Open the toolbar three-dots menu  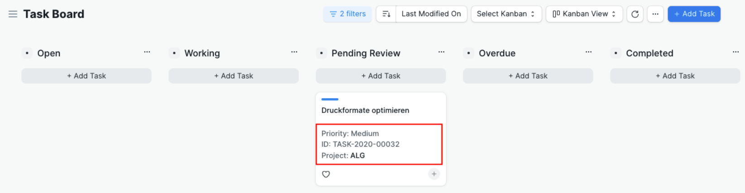pos(655,14)
